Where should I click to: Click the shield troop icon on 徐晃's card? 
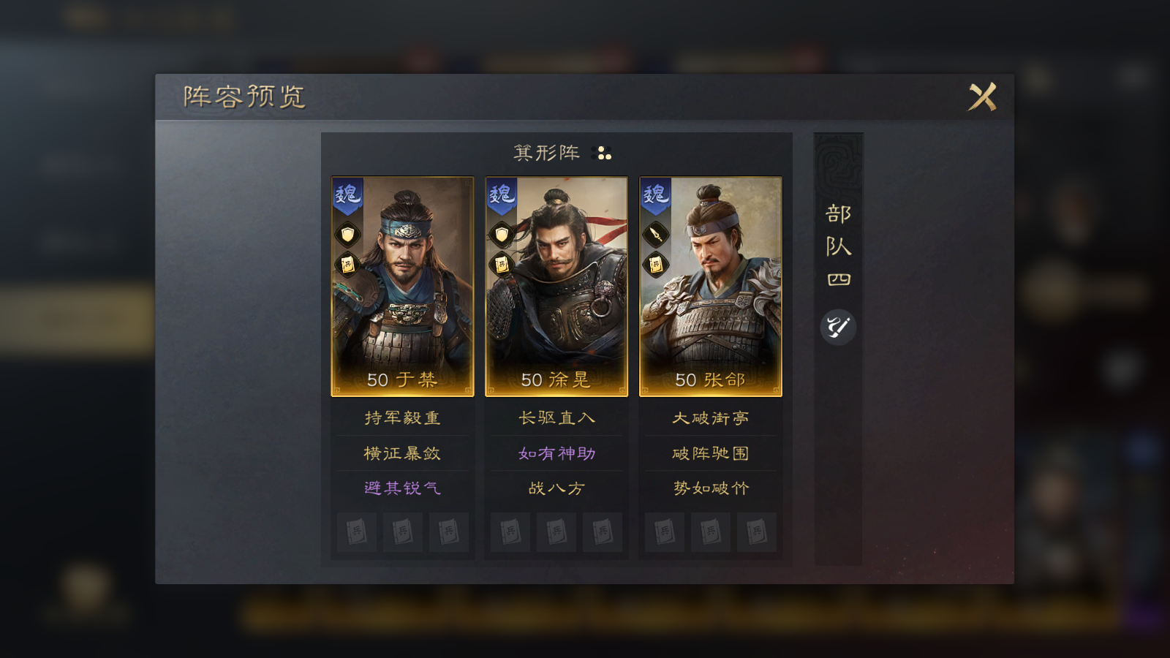pos(502,235)
